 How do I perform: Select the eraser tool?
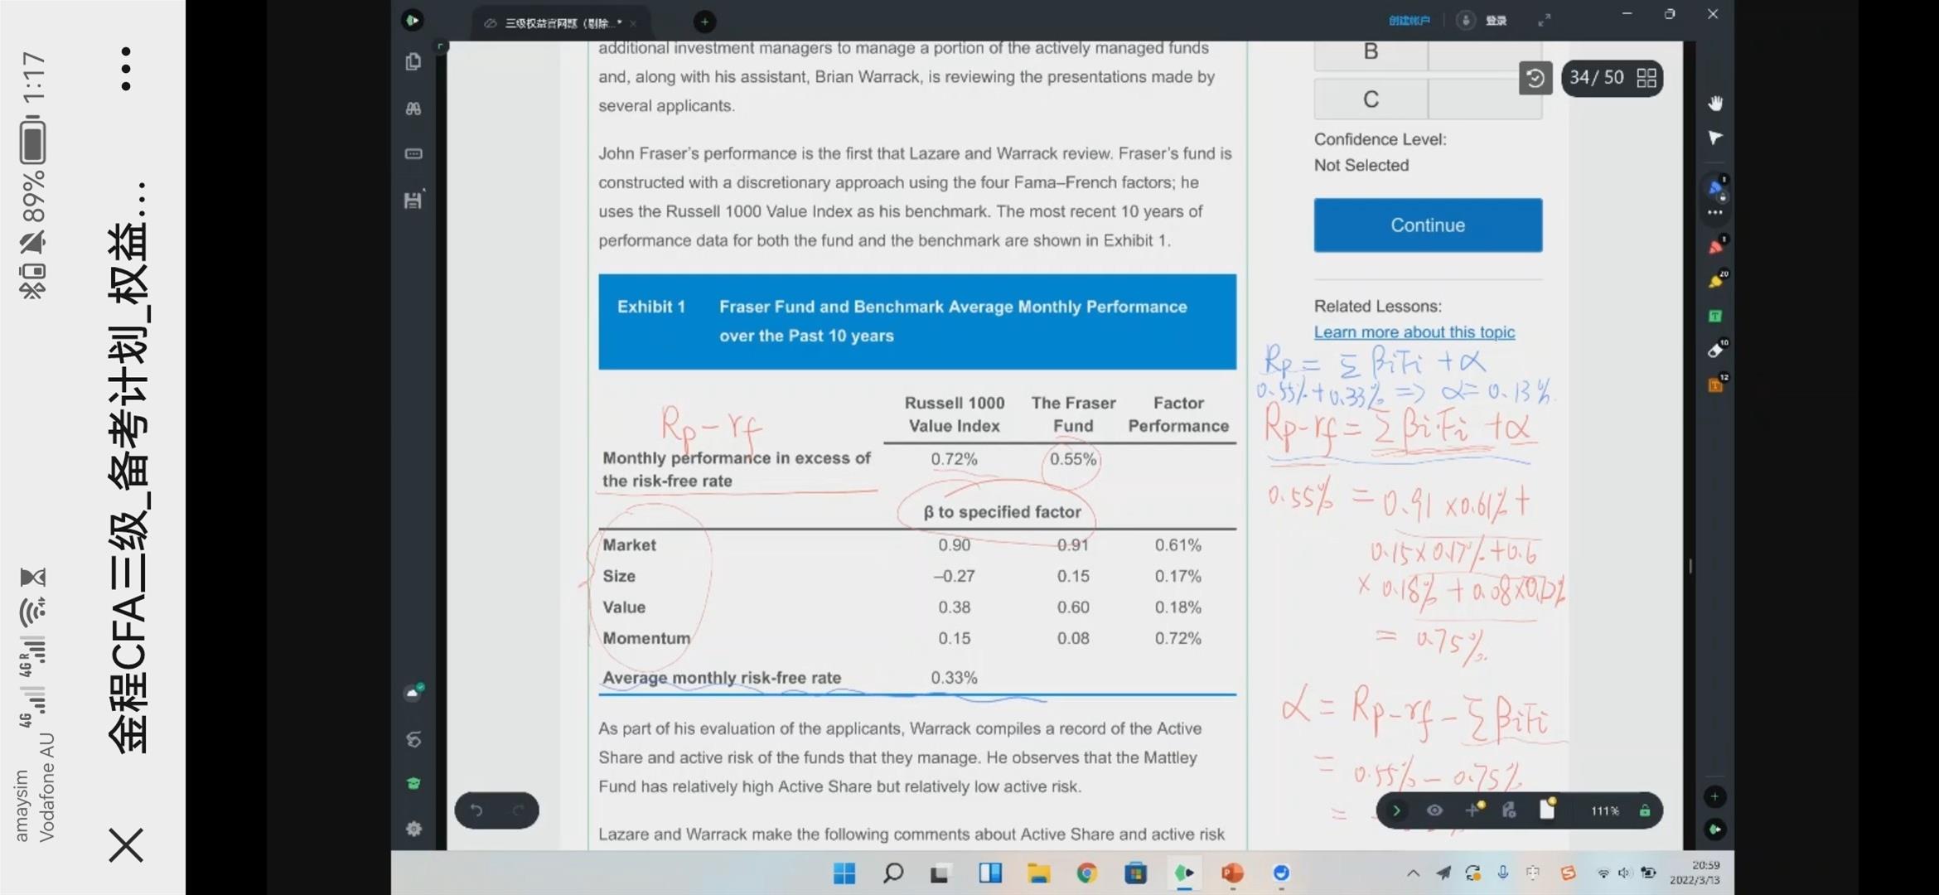point(1714,351)
